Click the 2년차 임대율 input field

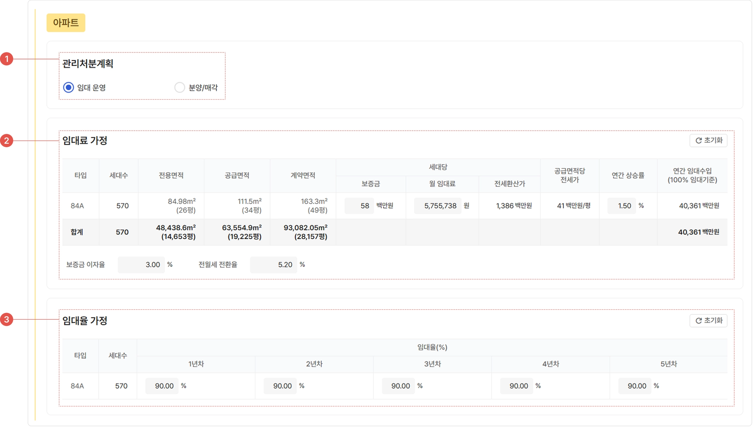click(280, 386)
